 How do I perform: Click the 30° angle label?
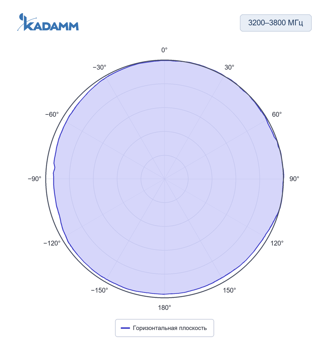(229, 67)
